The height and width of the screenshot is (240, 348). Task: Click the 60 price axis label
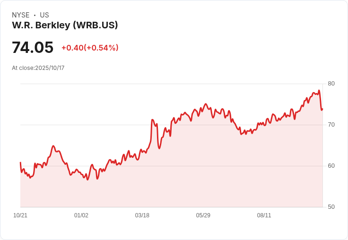[331, 166]
